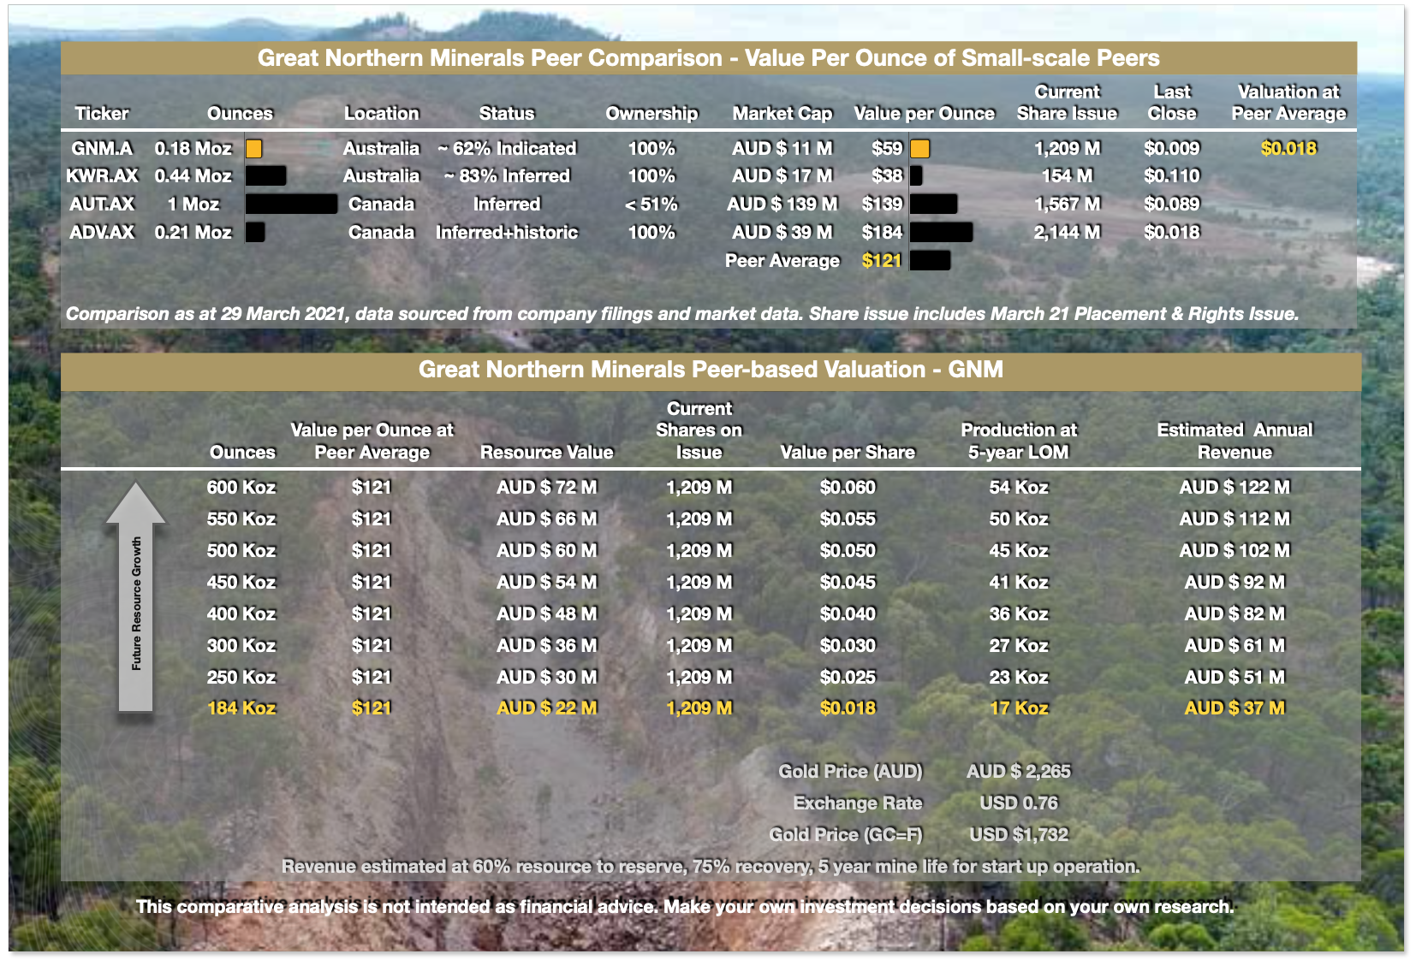Image resolution: width=1416 pixels, height=960 pixels.
Task: Click the financial advice disclaimer line
Action: coord(685,906)
